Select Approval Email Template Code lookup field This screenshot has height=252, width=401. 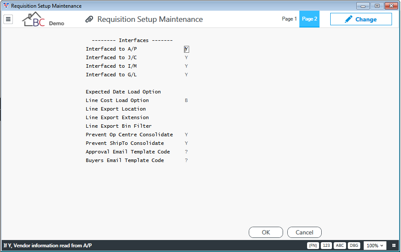(x=187, y=152)
